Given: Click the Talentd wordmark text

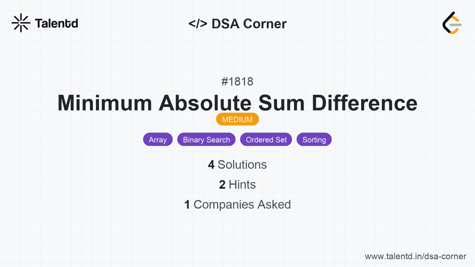Looking at the screenshot, I should coord(56,23).
